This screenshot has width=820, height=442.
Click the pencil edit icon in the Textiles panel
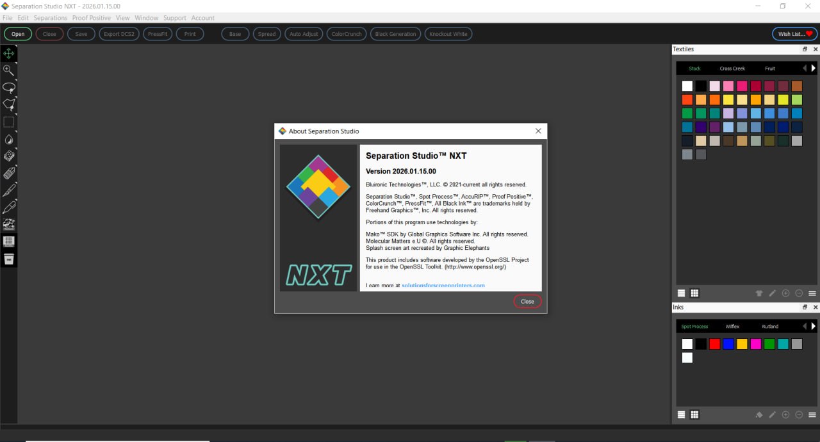[x=772, y=293]
